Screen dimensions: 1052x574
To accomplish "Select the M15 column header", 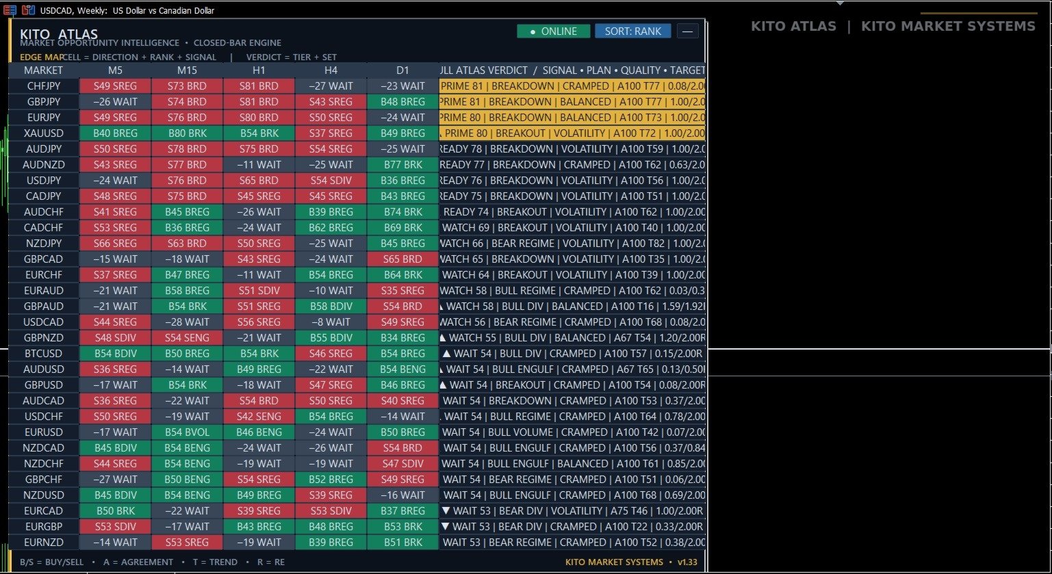I will [187, 70].
